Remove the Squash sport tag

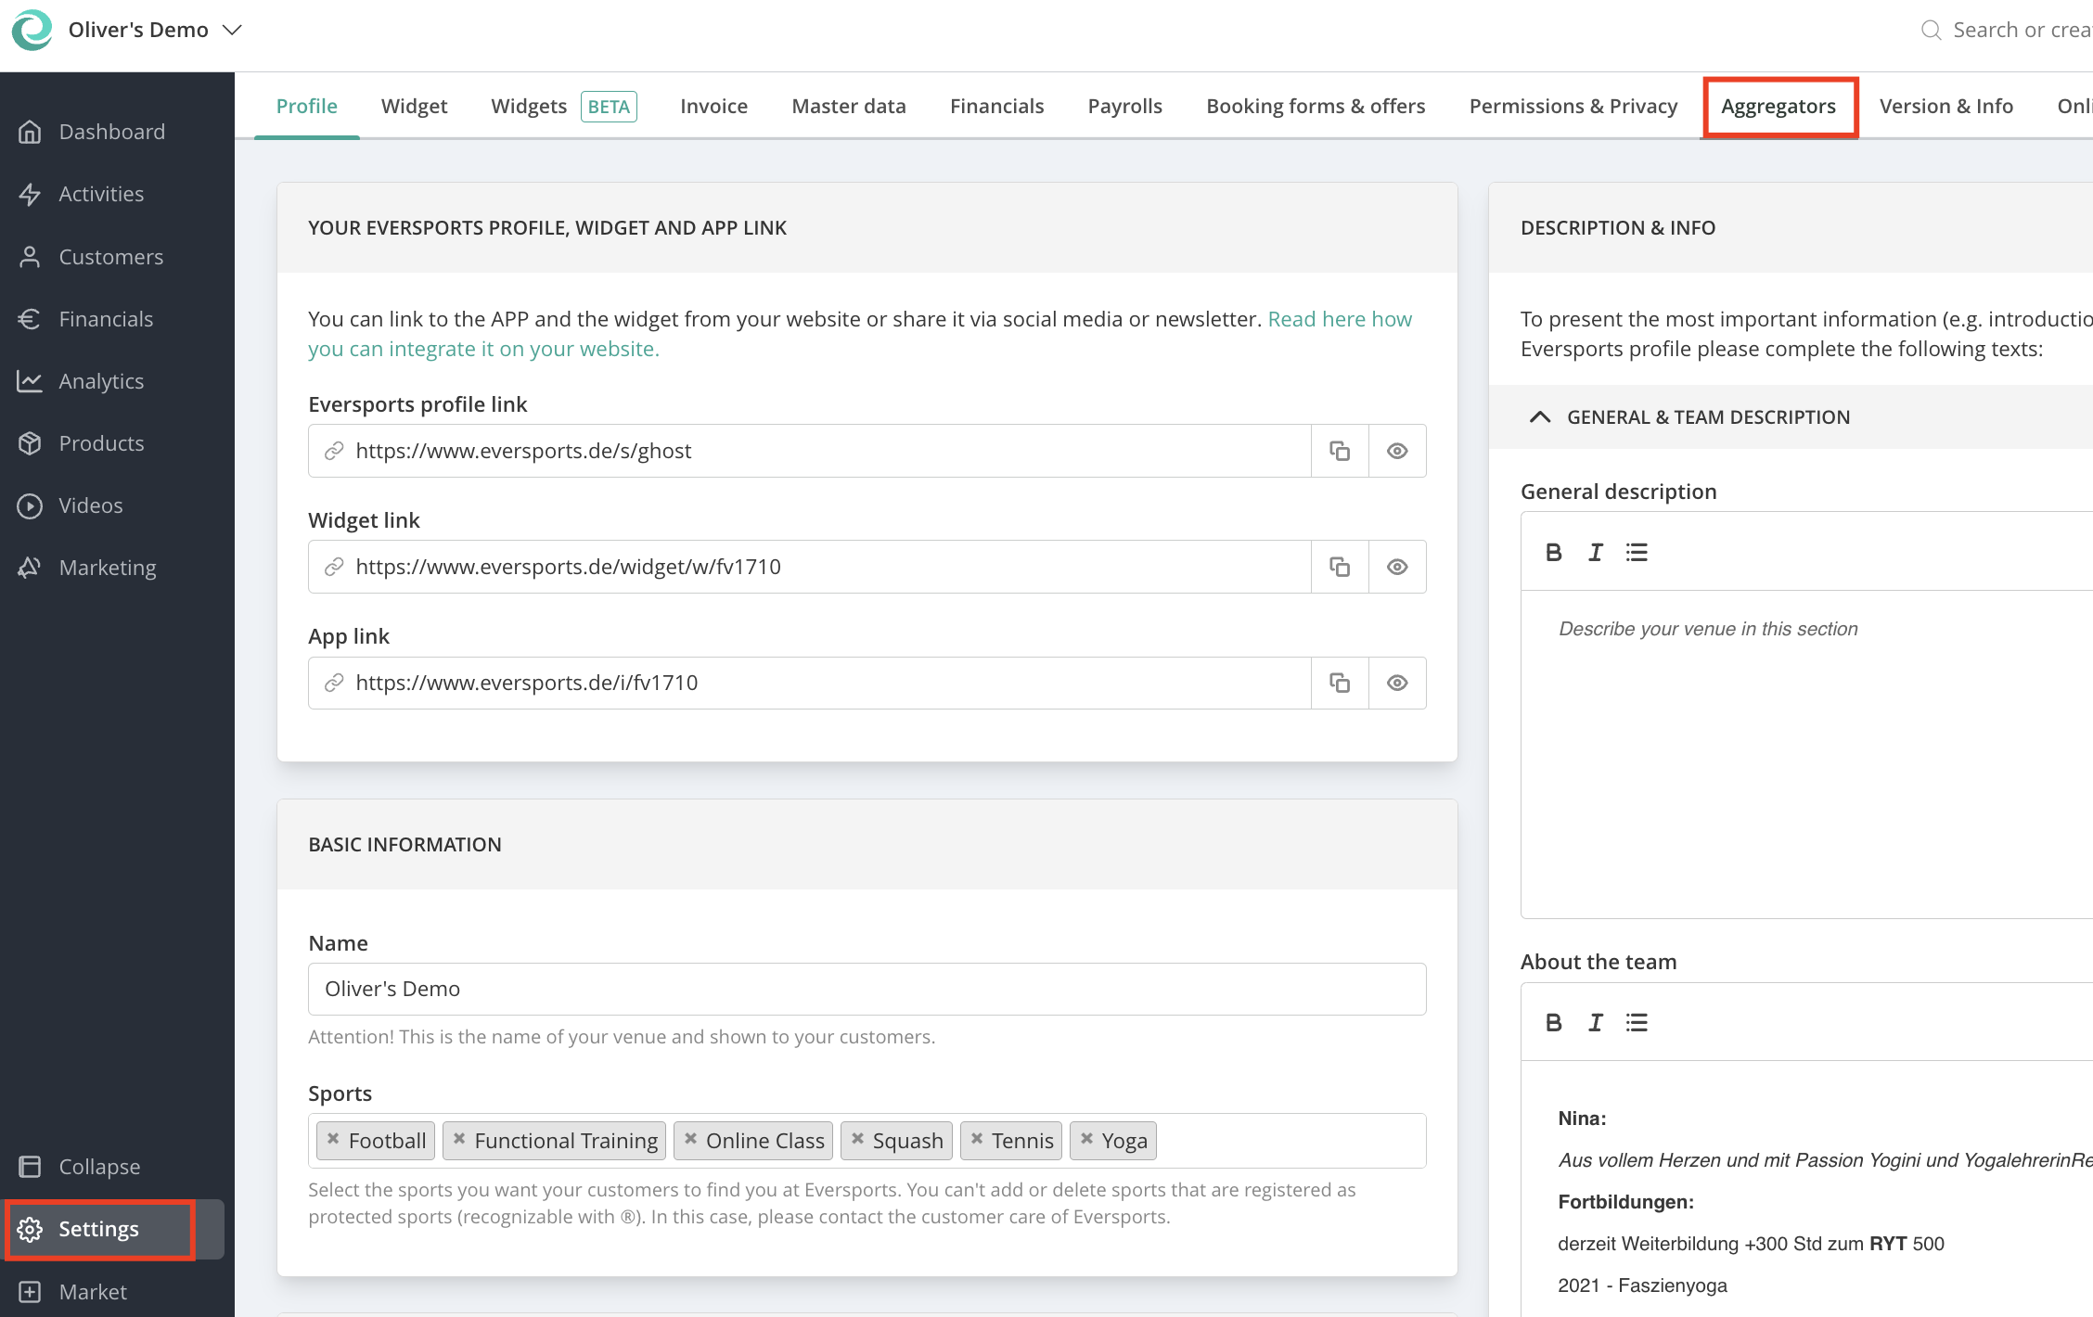[857, 1139]
